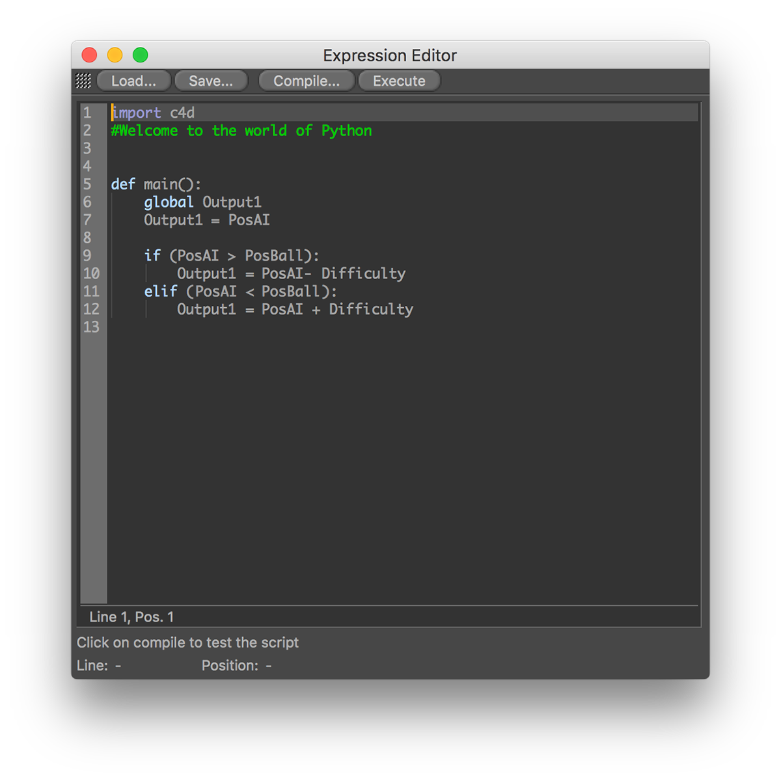Click the green Python welcome comment

pos(241,131)
